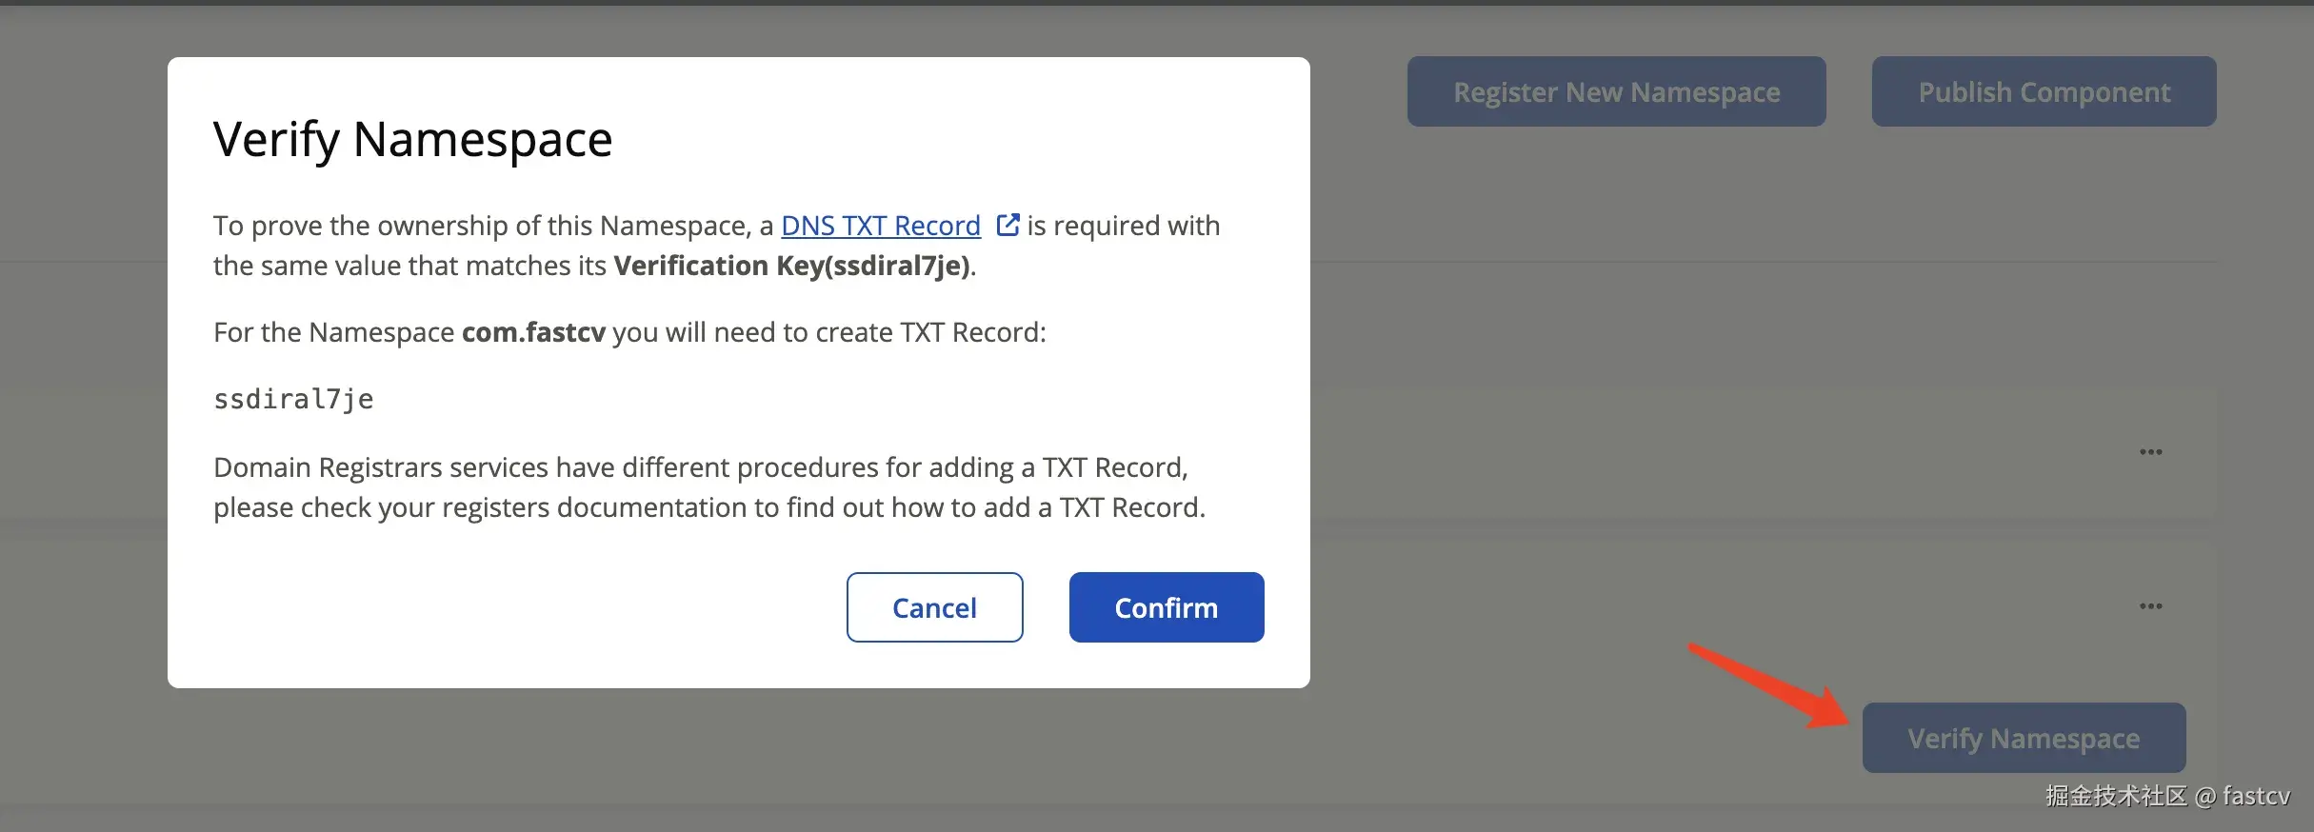Click the Confirm button in the dialog
This screenshot has width=2314, height=832.
(x=1166, y=607)
